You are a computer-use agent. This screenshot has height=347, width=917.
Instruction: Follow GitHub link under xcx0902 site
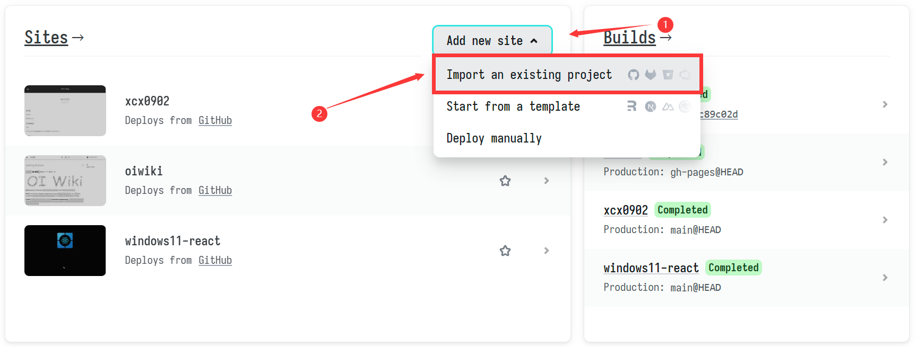coord(215,120)
